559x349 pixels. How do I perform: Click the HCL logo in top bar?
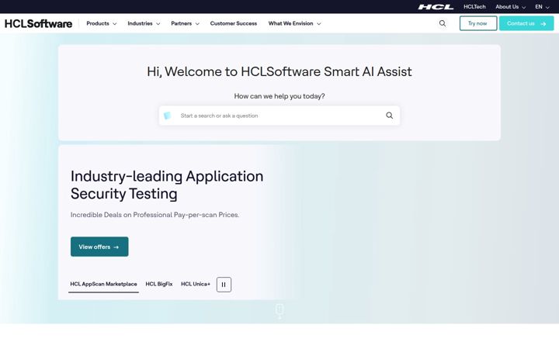(436, 7)
